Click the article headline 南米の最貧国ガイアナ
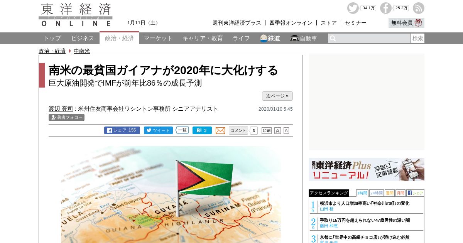The image size is (463, 243). click(163, 70)
